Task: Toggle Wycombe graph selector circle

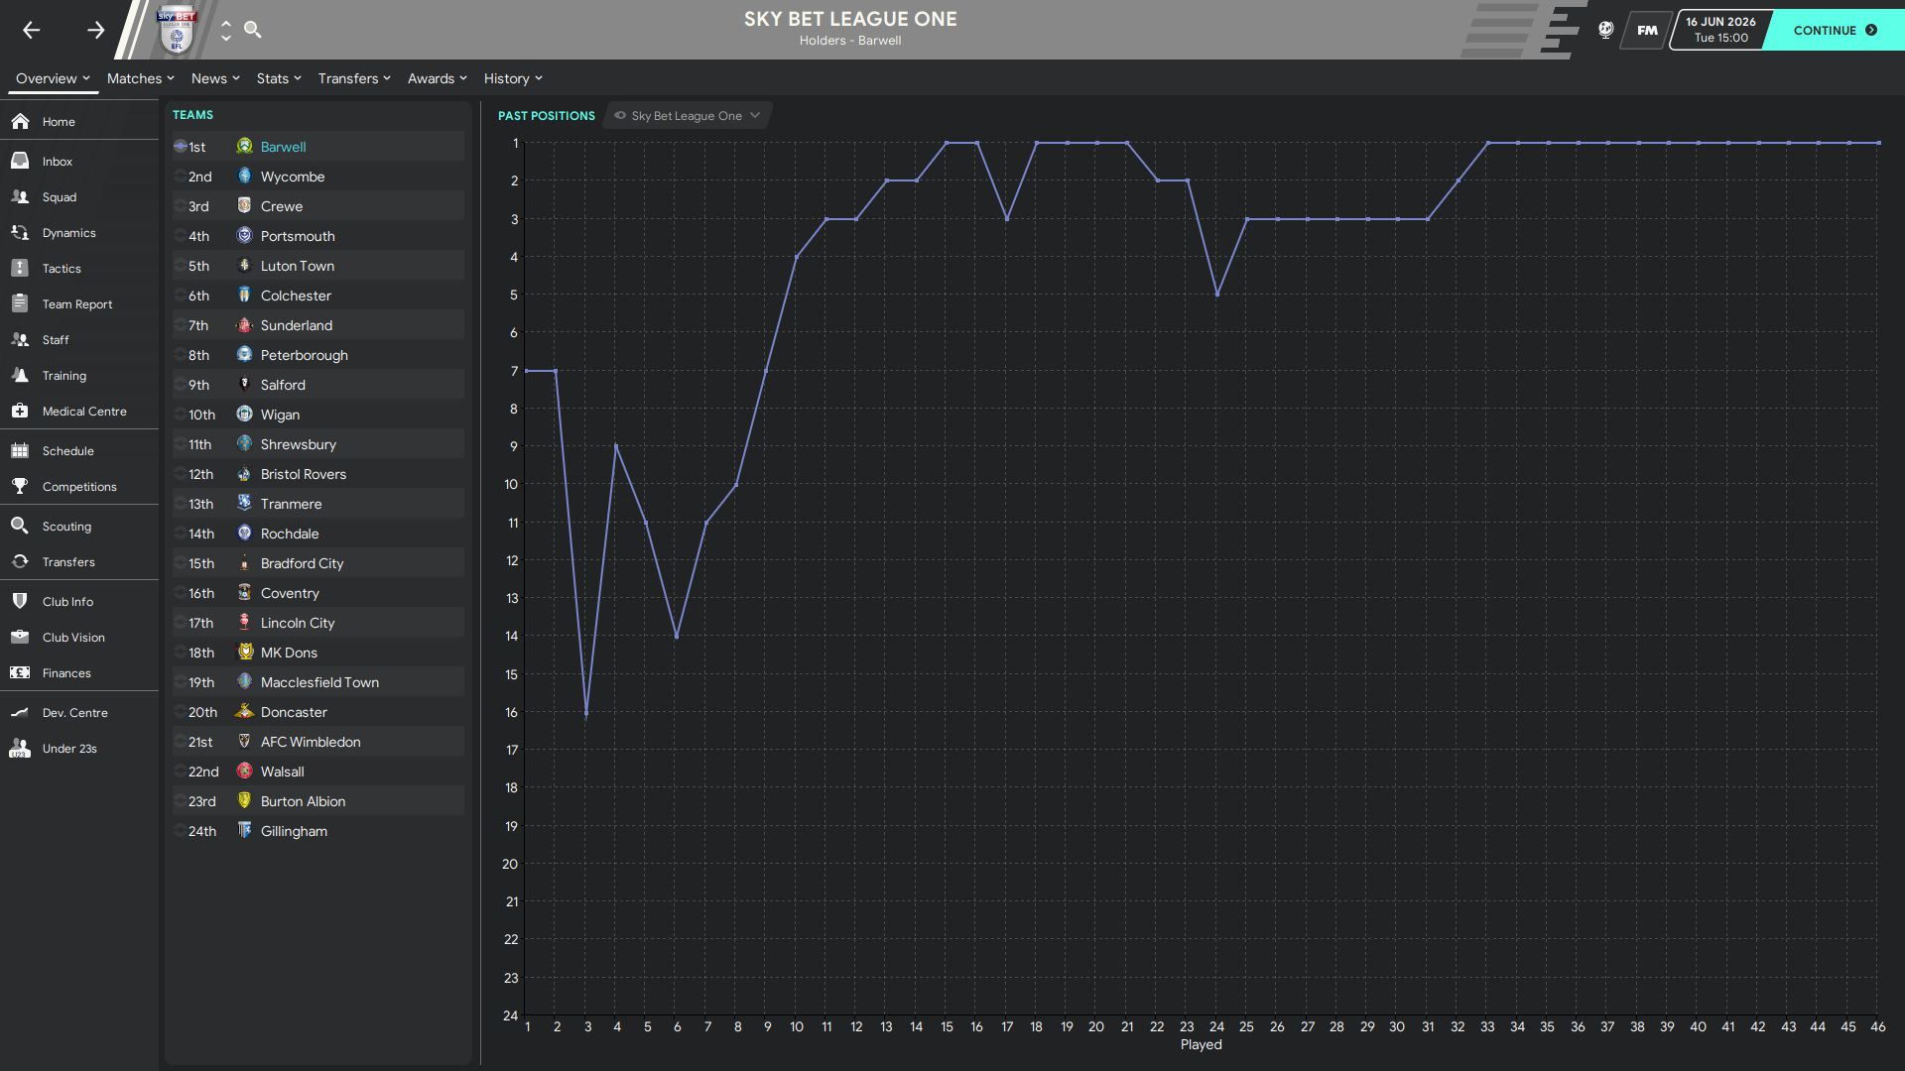Action: click(180, 177)
